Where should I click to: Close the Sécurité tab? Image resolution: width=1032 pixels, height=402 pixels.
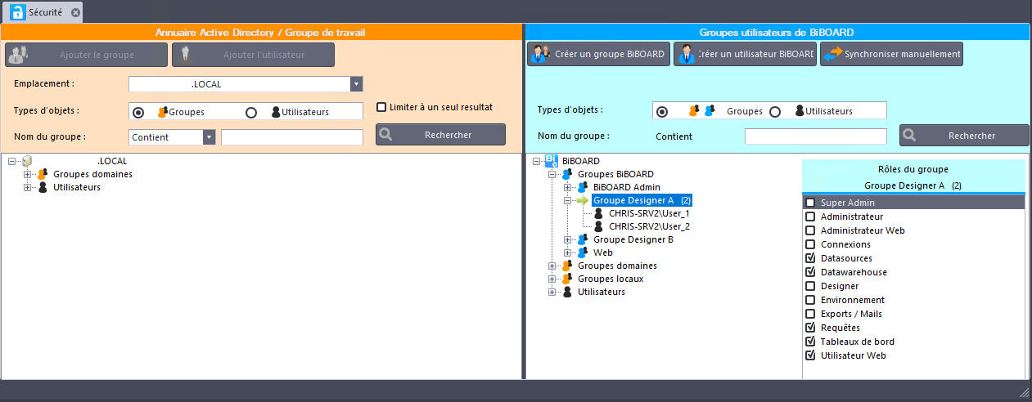[75, 13]
